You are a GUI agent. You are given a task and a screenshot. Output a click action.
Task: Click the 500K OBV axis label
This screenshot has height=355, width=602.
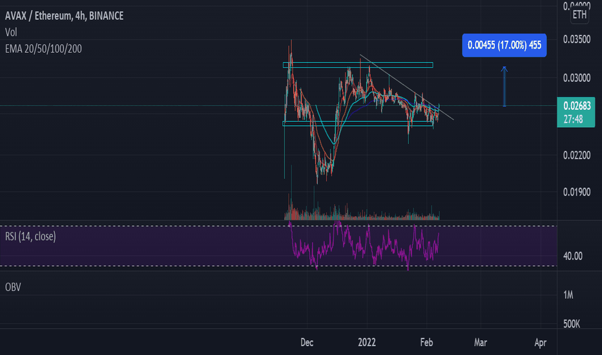tap(572, 324)
